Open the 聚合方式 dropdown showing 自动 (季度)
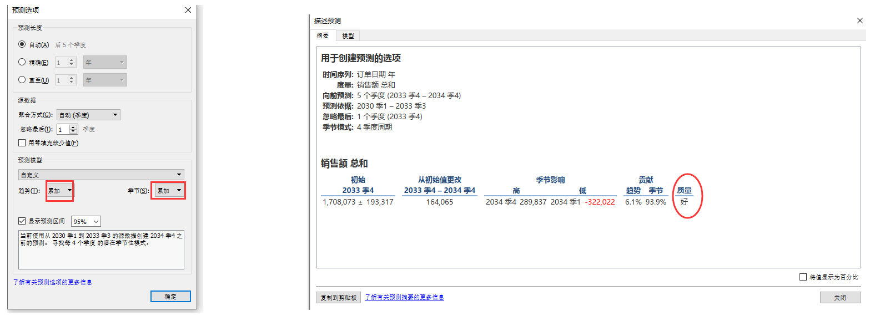 [x=88, y=115]
